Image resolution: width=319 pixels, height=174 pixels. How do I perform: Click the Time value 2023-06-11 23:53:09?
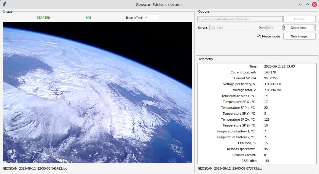point(279,66)
